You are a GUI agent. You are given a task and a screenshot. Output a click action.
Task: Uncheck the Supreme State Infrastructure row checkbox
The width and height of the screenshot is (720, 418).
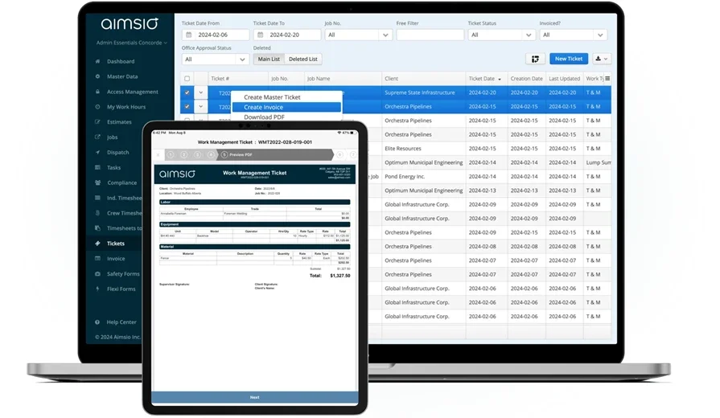pos(187,92)
